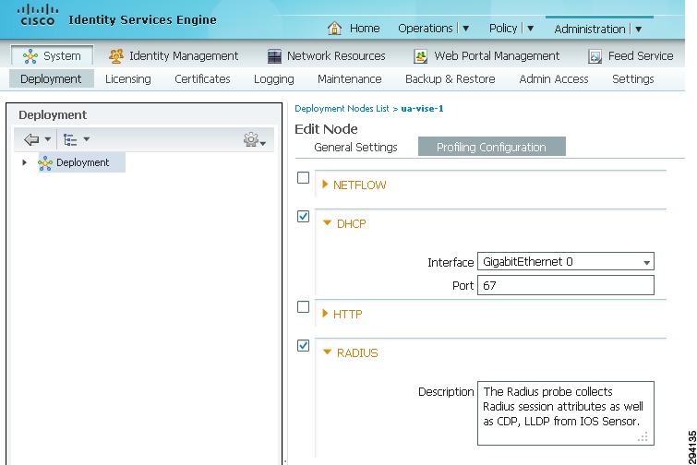Viewport: 697px width, 465px height.
Task: Click the Web Portal Management icon
Action: (x=421, y=56)
